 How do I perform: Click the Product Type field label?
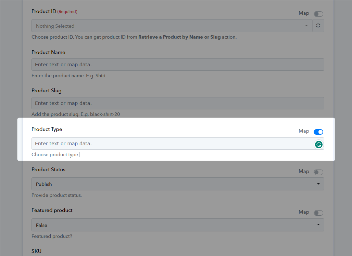pos(47,129)
